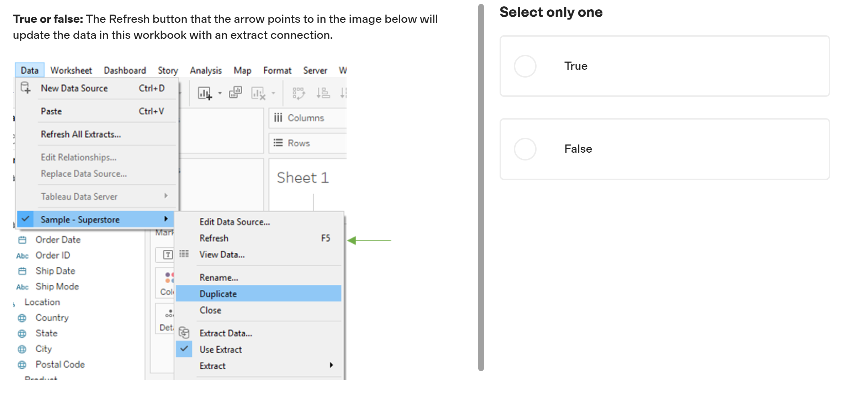Click Duplicate Sheet toolbar icon
Viewport: 849px width, 400px height.
[236, 92]
